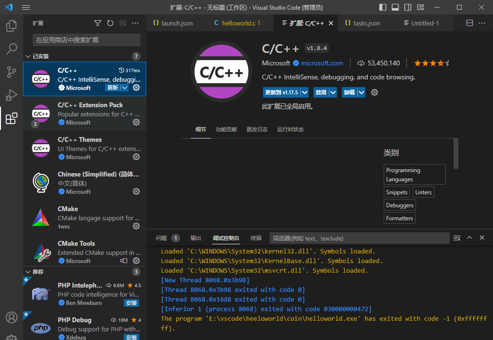493x340 pixels.
Task: Open the customize layout icon
Action: 420,7
